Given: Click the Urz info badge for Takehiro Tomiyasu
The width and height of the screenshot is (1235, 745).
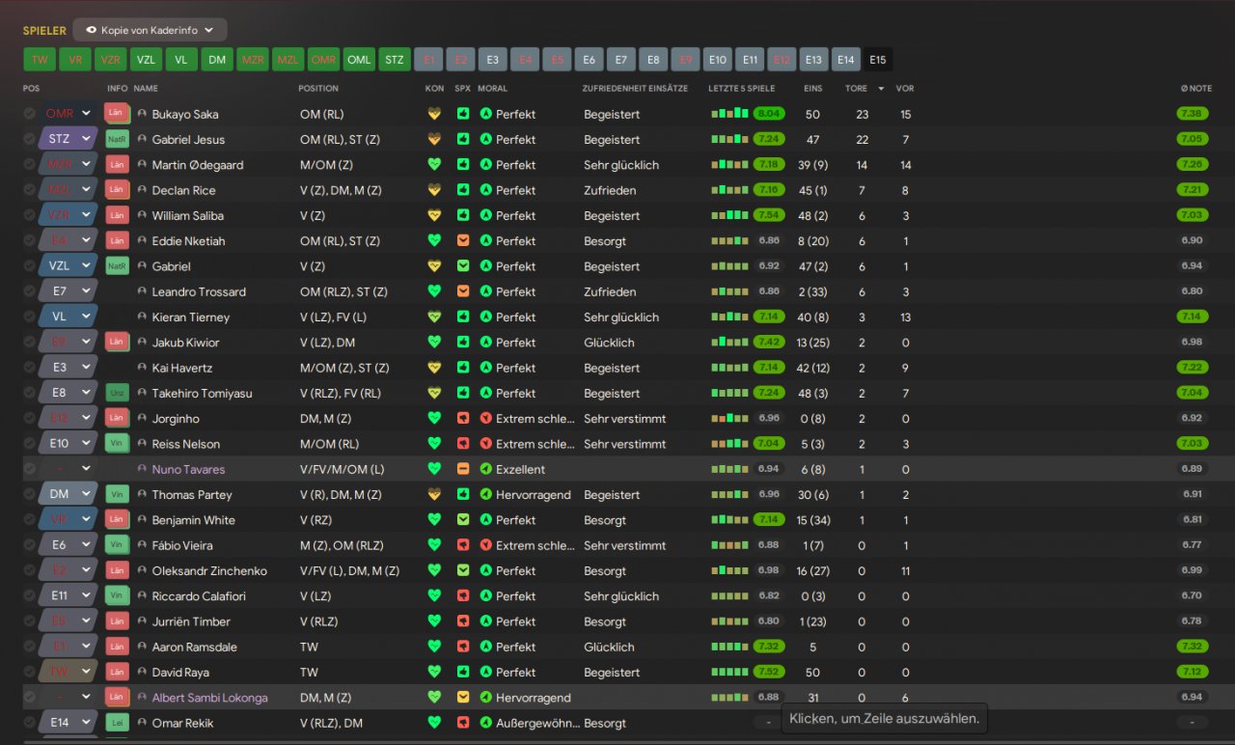Looking at the screenshot, I should click(x=117, y=393).
